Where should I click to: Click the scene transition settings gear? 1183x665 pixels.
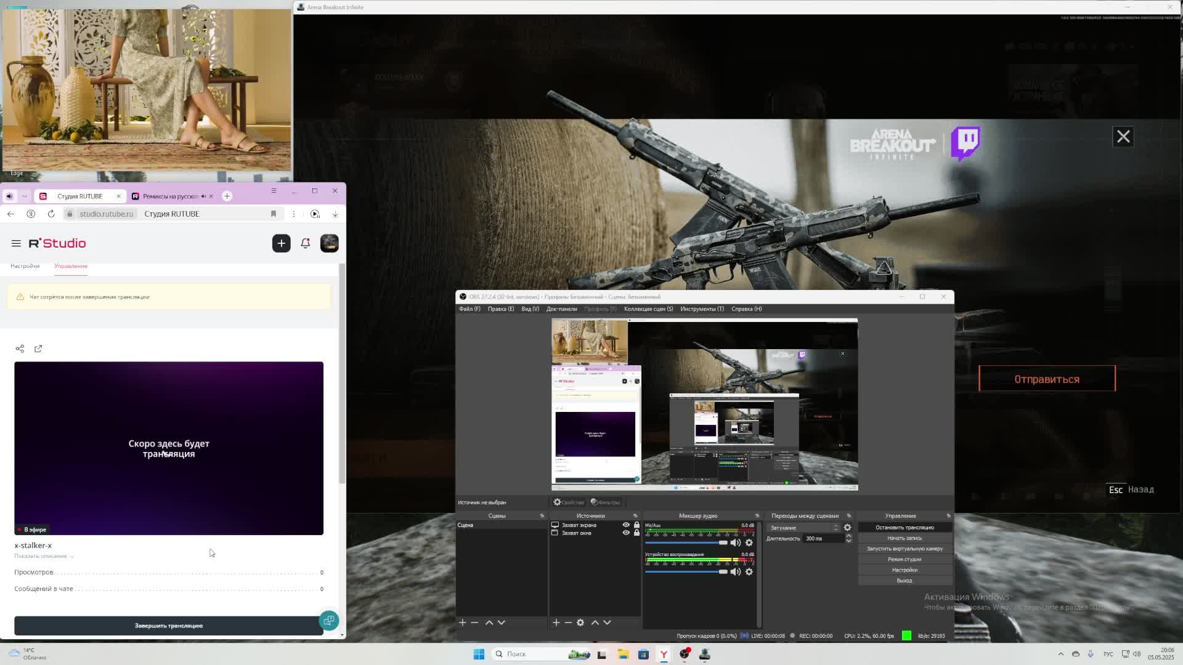coord(847,528)
